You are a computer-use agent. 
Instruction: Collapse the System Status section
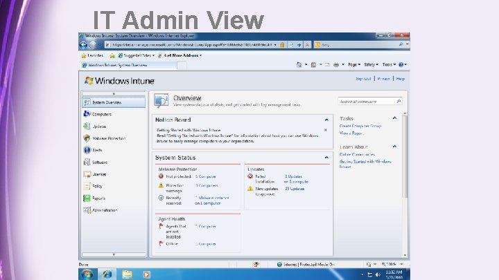tap(326, 158)
